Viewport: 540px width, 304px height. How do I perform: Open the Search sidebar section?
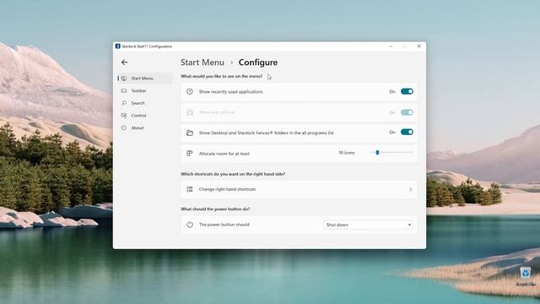144,103
